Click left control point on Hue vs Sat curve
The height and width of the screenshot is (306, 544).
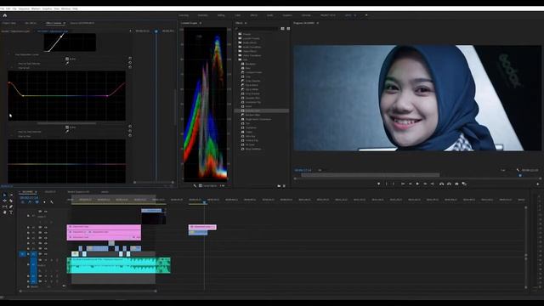tap(23, 95)
